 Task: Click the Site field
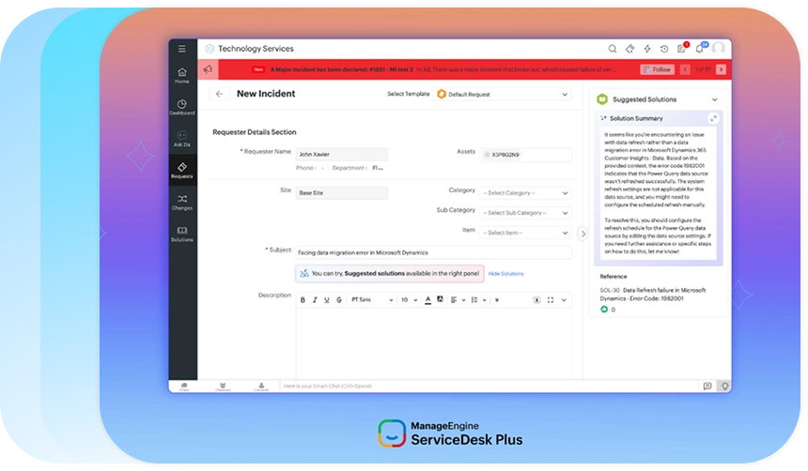point(341,192)
